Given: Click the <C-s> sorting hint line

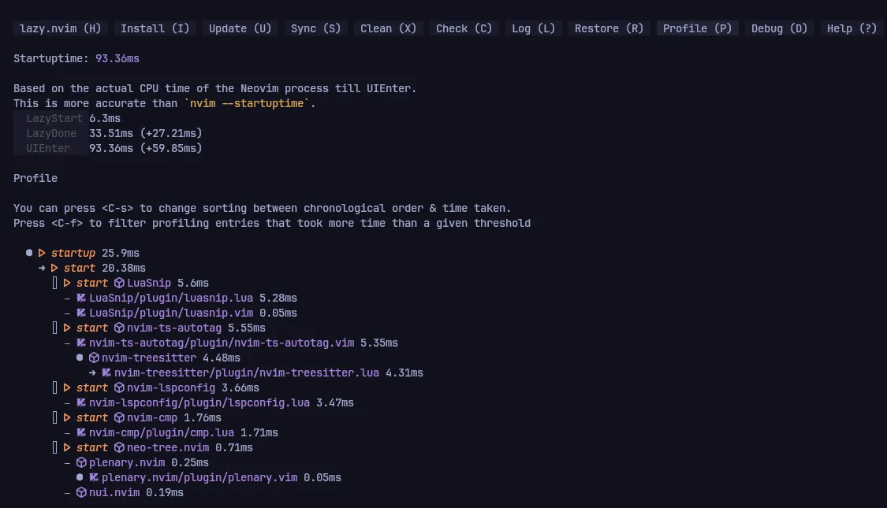Looking at the screenshot, I should (x=263, y=208).
